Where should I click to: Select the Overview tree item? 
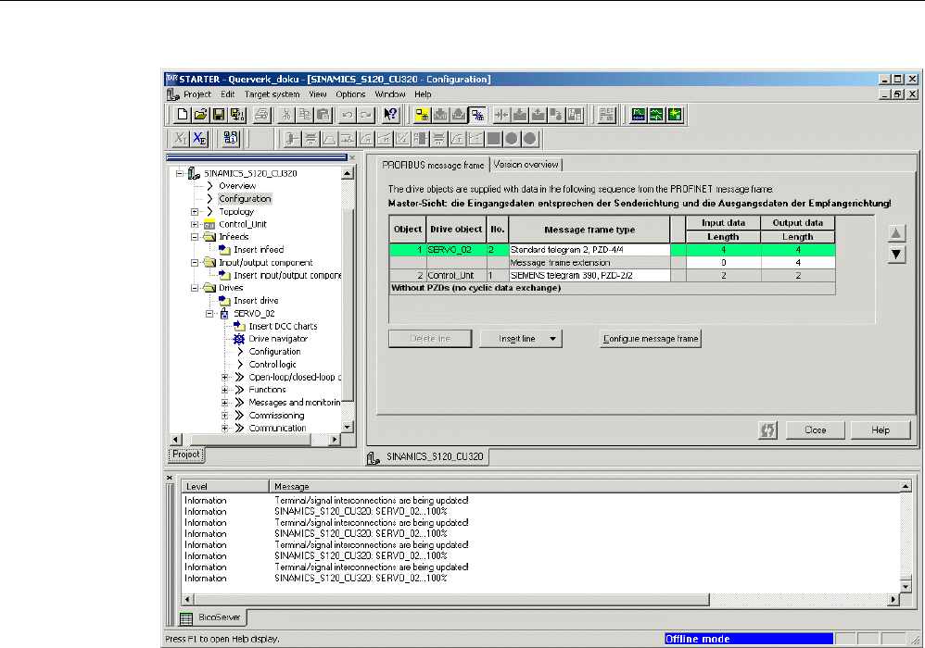[x=237, y=186]
